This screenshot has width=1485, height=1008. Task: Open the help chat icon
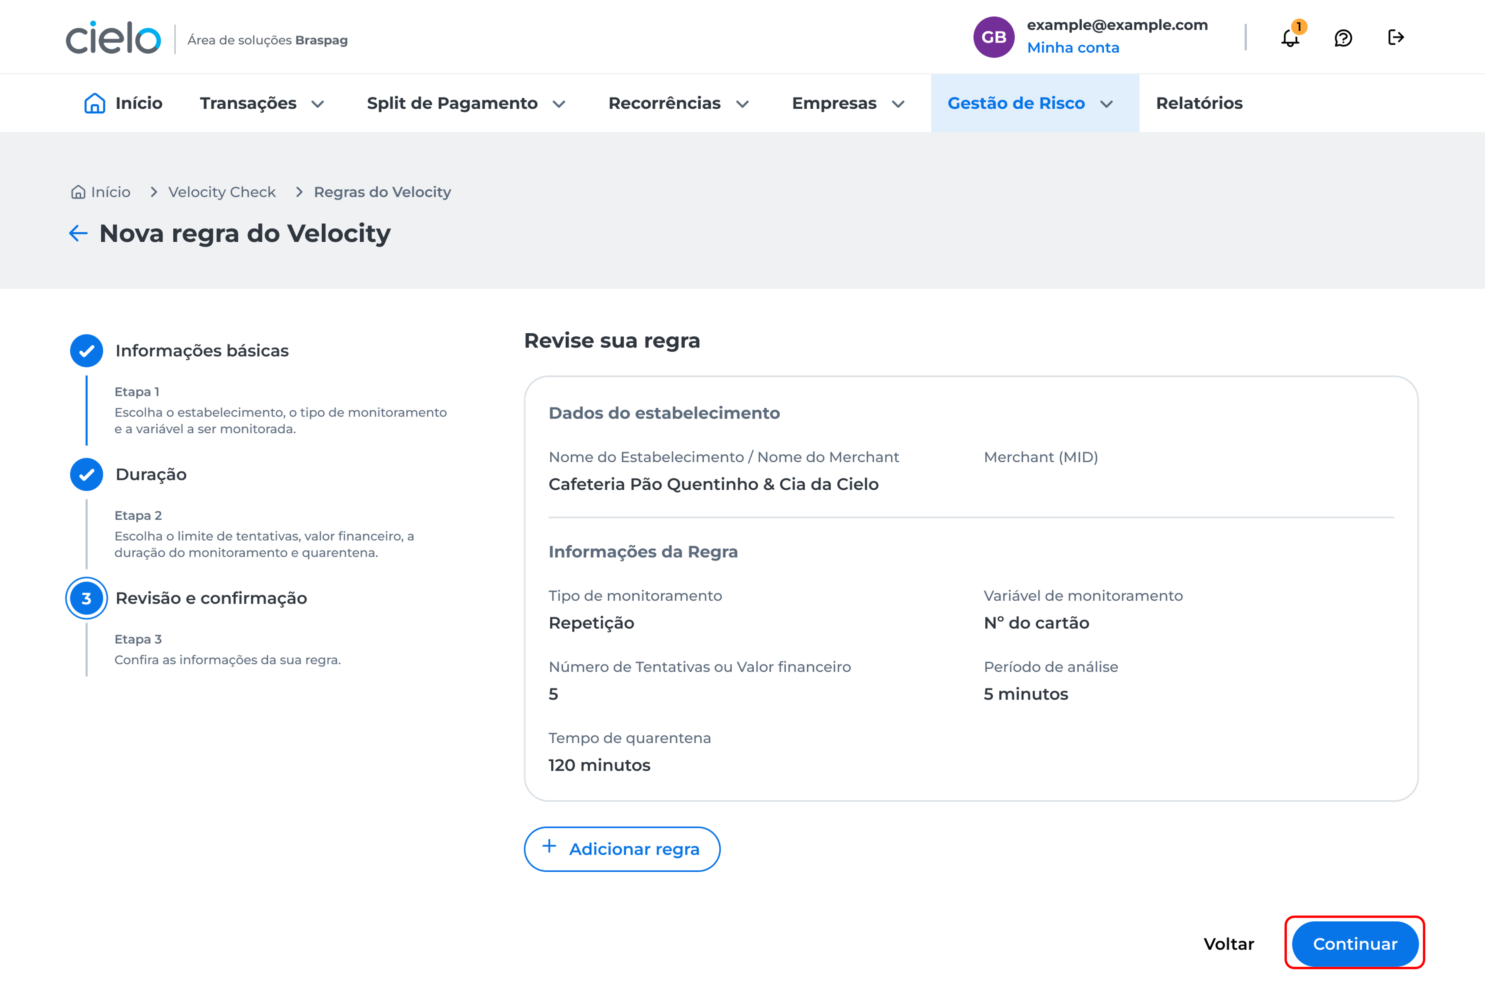[1343, 38]
